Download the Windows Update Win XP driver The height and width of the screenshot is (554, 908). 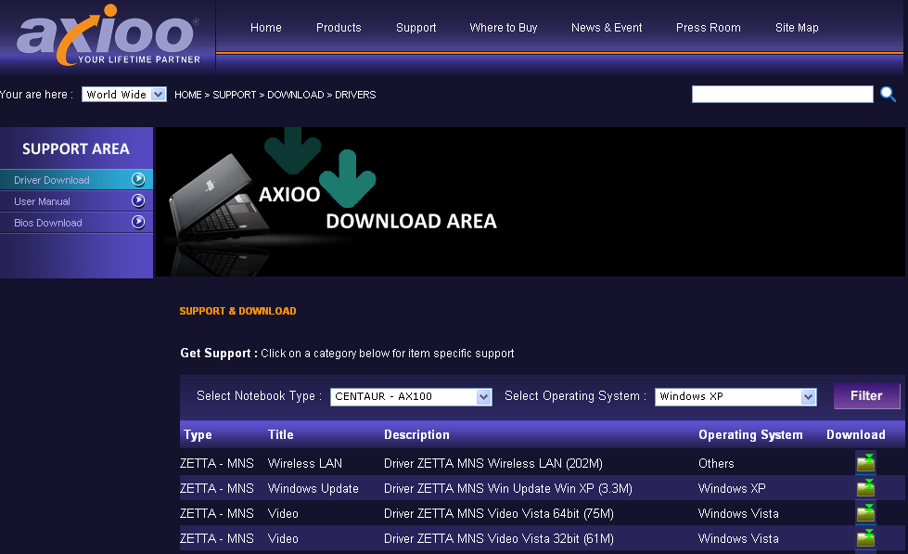[865, 487]
